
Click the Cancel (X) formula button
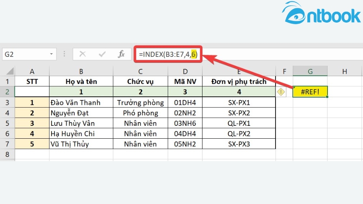83,54
